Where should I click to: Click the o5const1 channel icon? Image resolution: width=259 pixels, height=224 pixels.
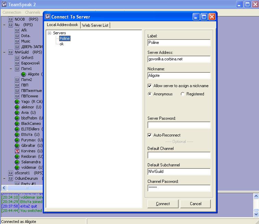(x=11, y=173)
